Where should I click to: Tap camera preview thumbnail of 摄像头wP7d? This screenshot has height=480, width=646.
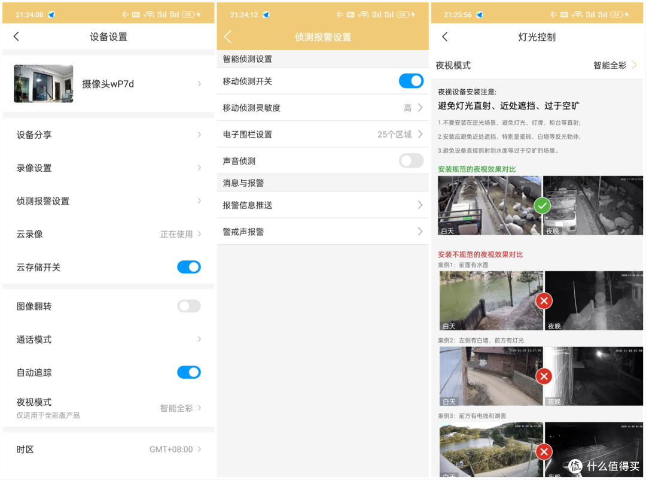(43, 84)
